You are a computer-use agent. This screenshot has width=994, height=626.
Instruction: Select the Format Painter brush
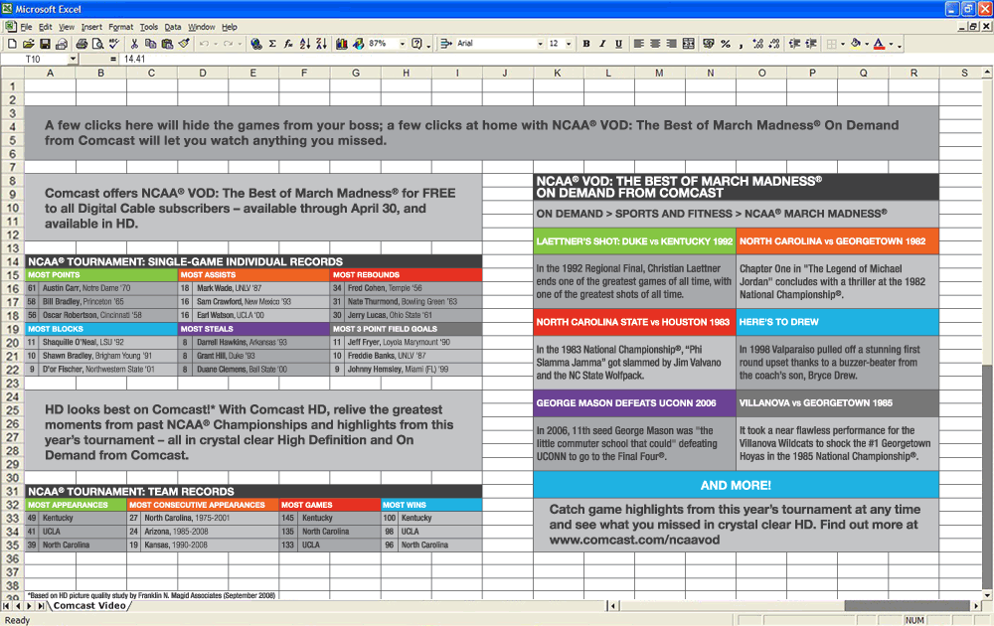coord(184,44)
